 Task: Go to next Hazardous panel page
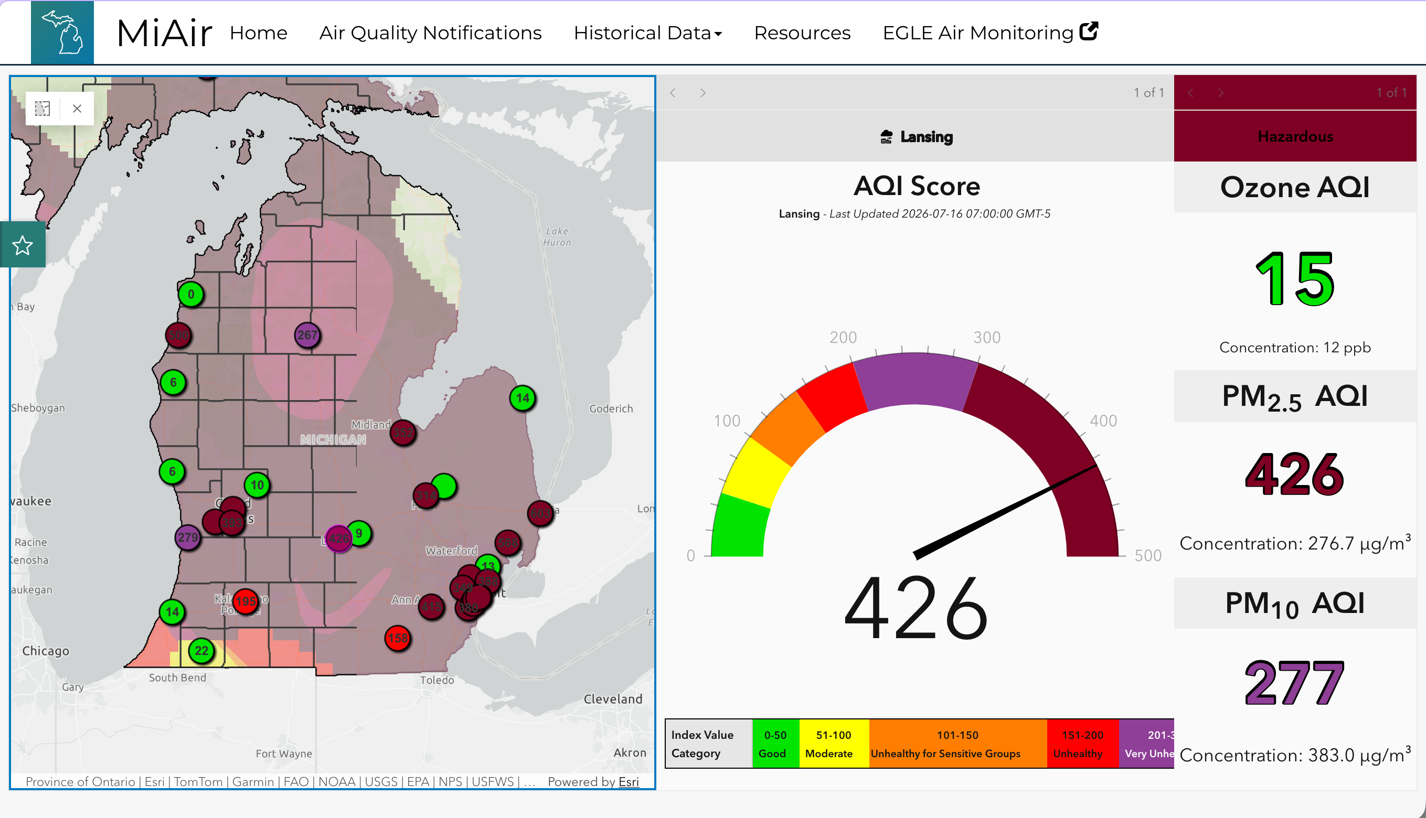coord(1220,93)
